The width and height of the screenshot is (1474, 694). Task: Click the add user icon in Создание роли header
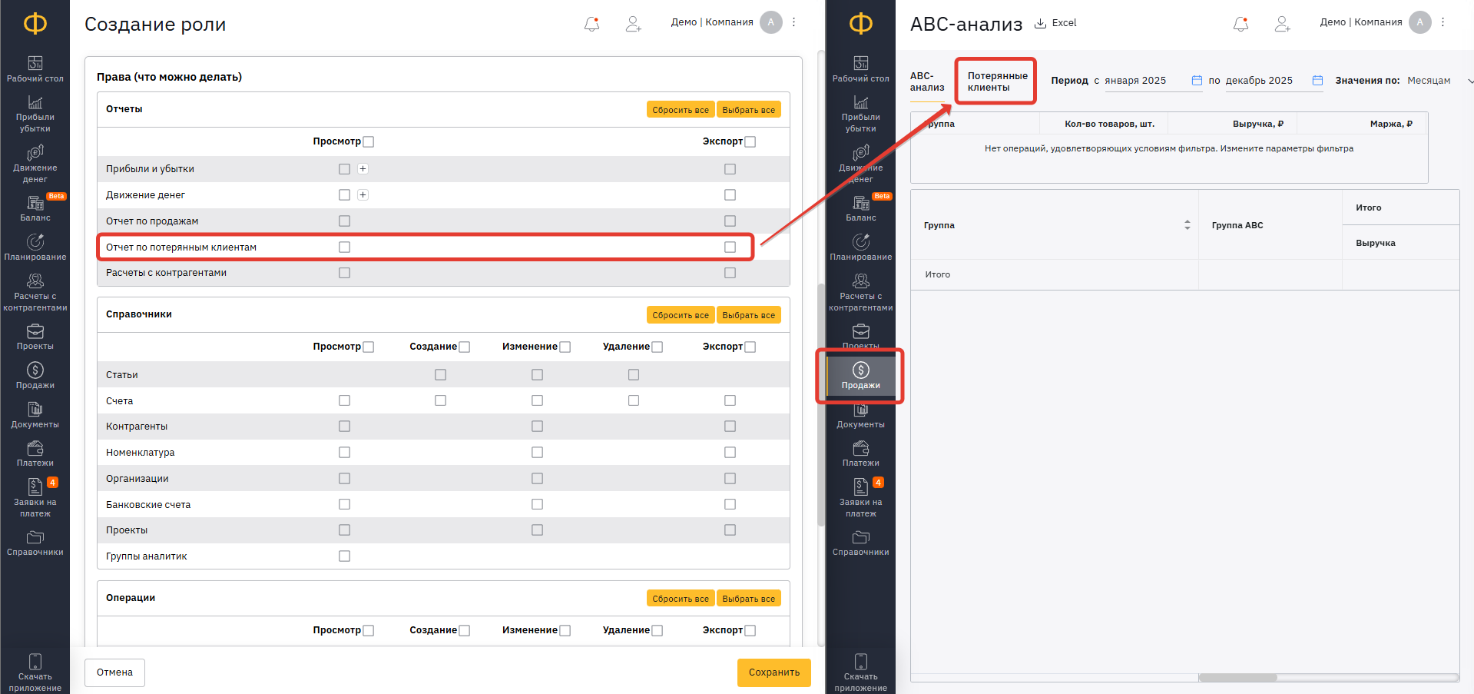pyautogui.click(x=633, y=24)
